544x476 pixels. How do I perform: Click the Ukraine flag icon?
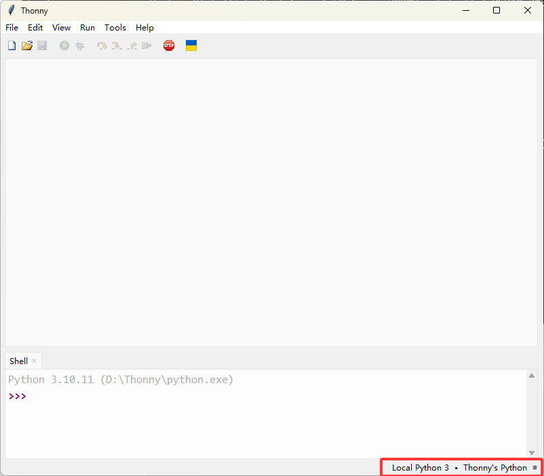point(191,45)
